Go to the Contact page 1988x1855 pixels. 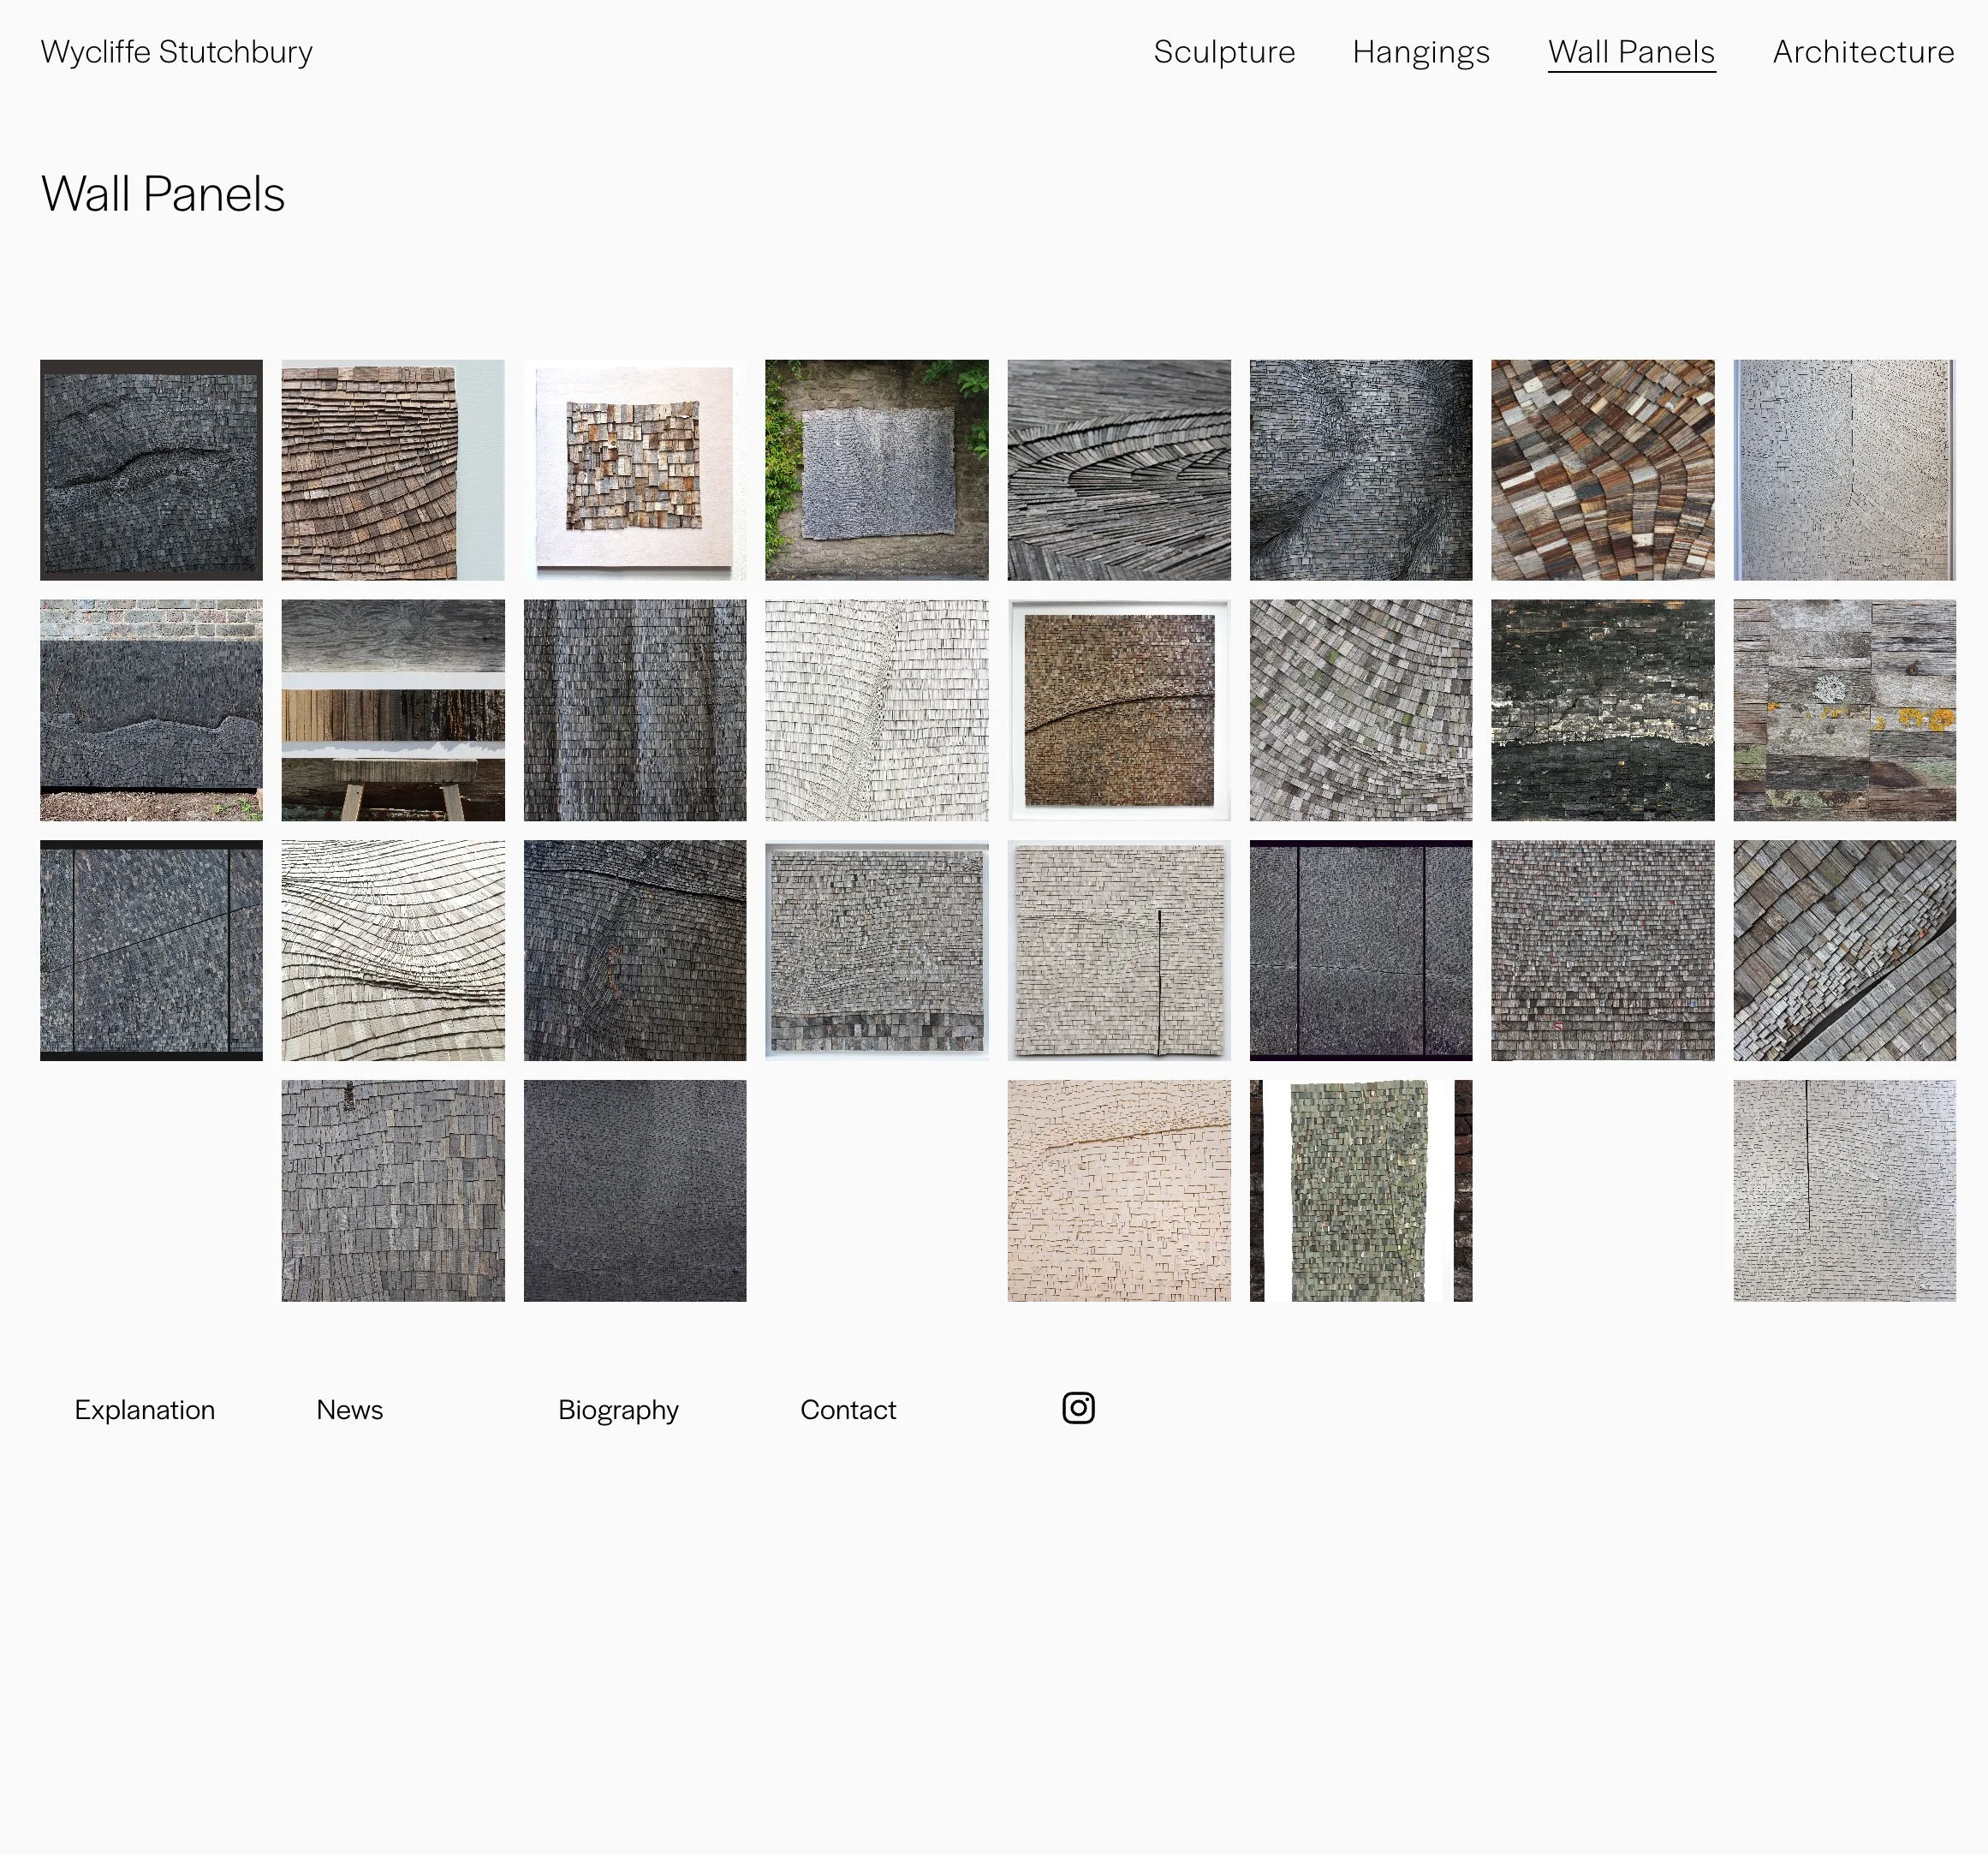pos(848,1410)
